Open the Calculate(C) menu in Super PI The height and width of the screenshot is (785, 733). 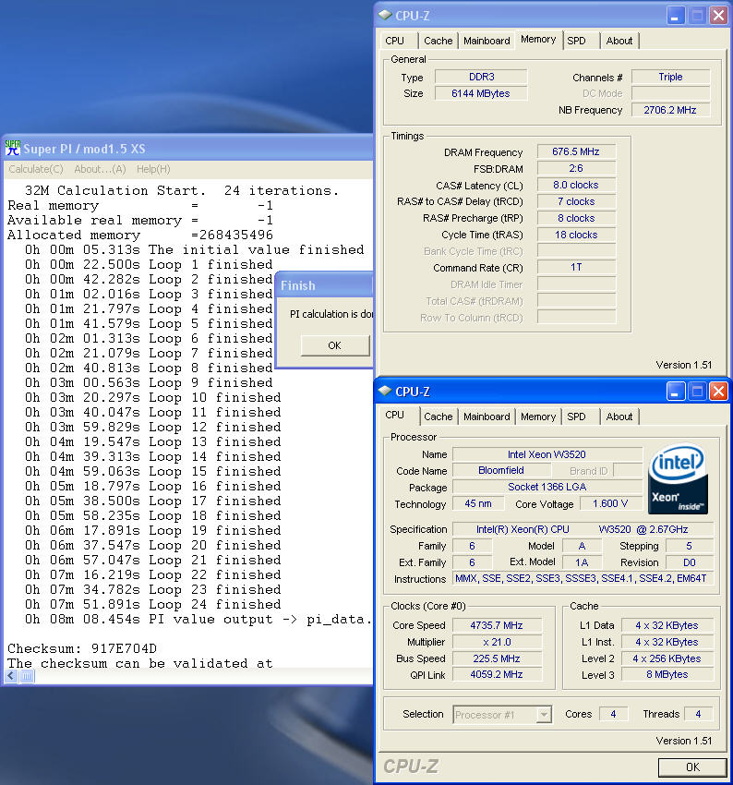tap(35, 169)
